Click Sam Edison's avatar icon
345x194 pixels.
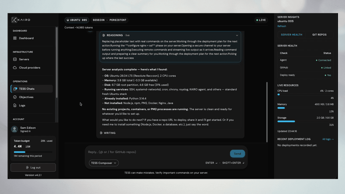click(15, 129)
